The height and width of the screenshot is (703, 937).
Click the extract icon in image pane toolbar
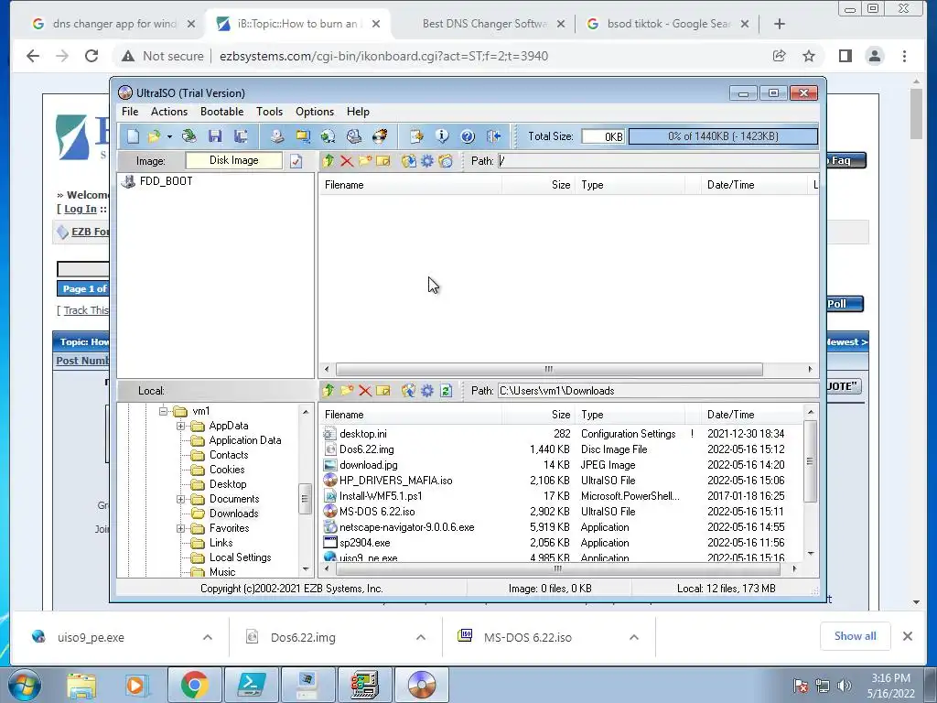click(x=409, y=161)
